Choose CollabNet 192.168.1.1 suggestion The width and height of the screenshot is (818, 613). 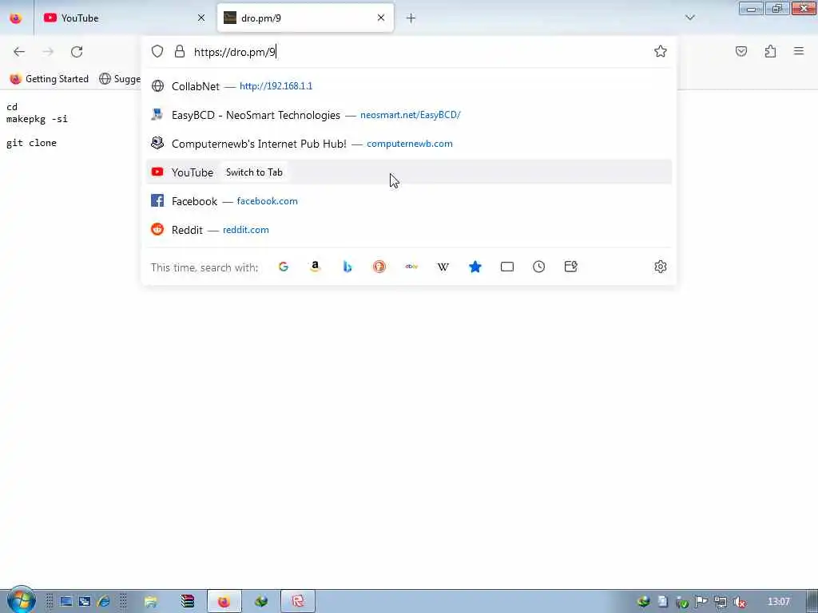point(409,86)
